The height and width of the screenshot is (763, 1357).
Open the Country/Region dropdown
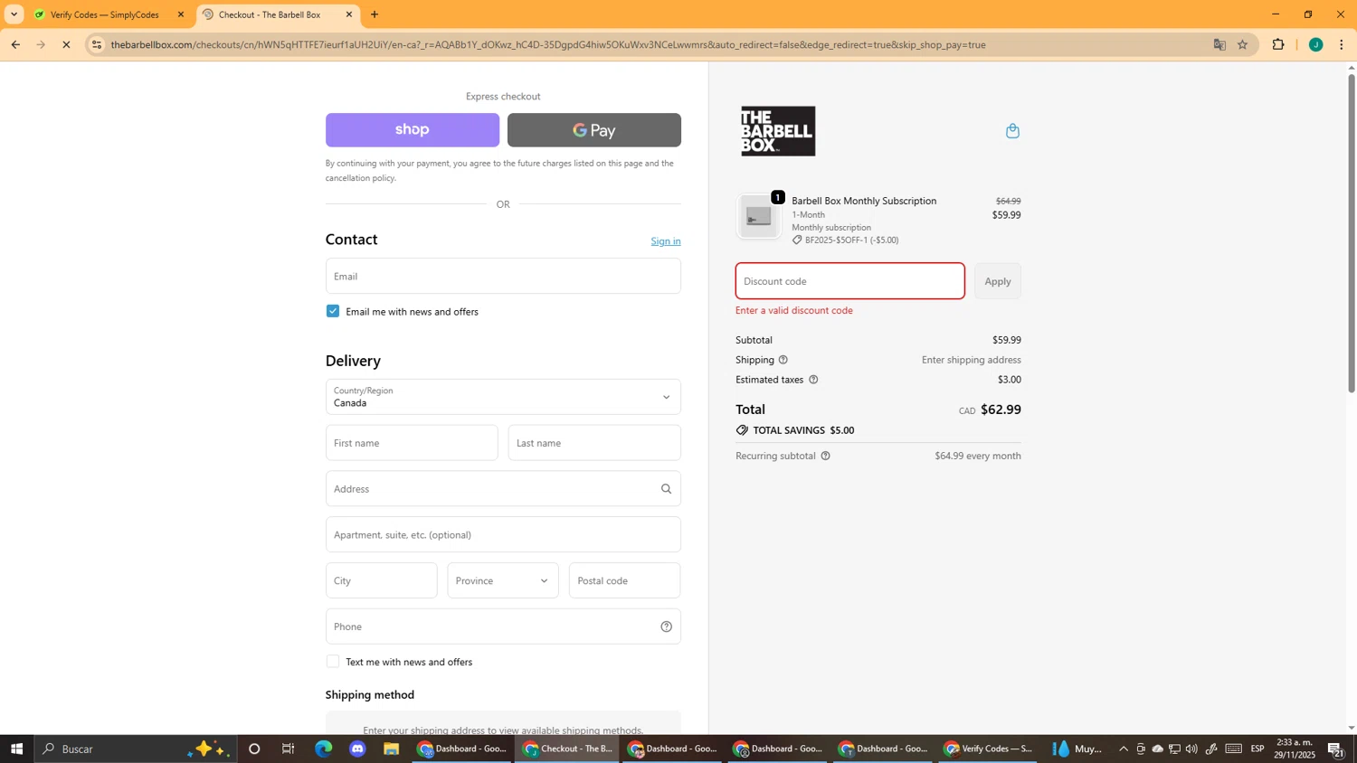(x=503, y=397)
